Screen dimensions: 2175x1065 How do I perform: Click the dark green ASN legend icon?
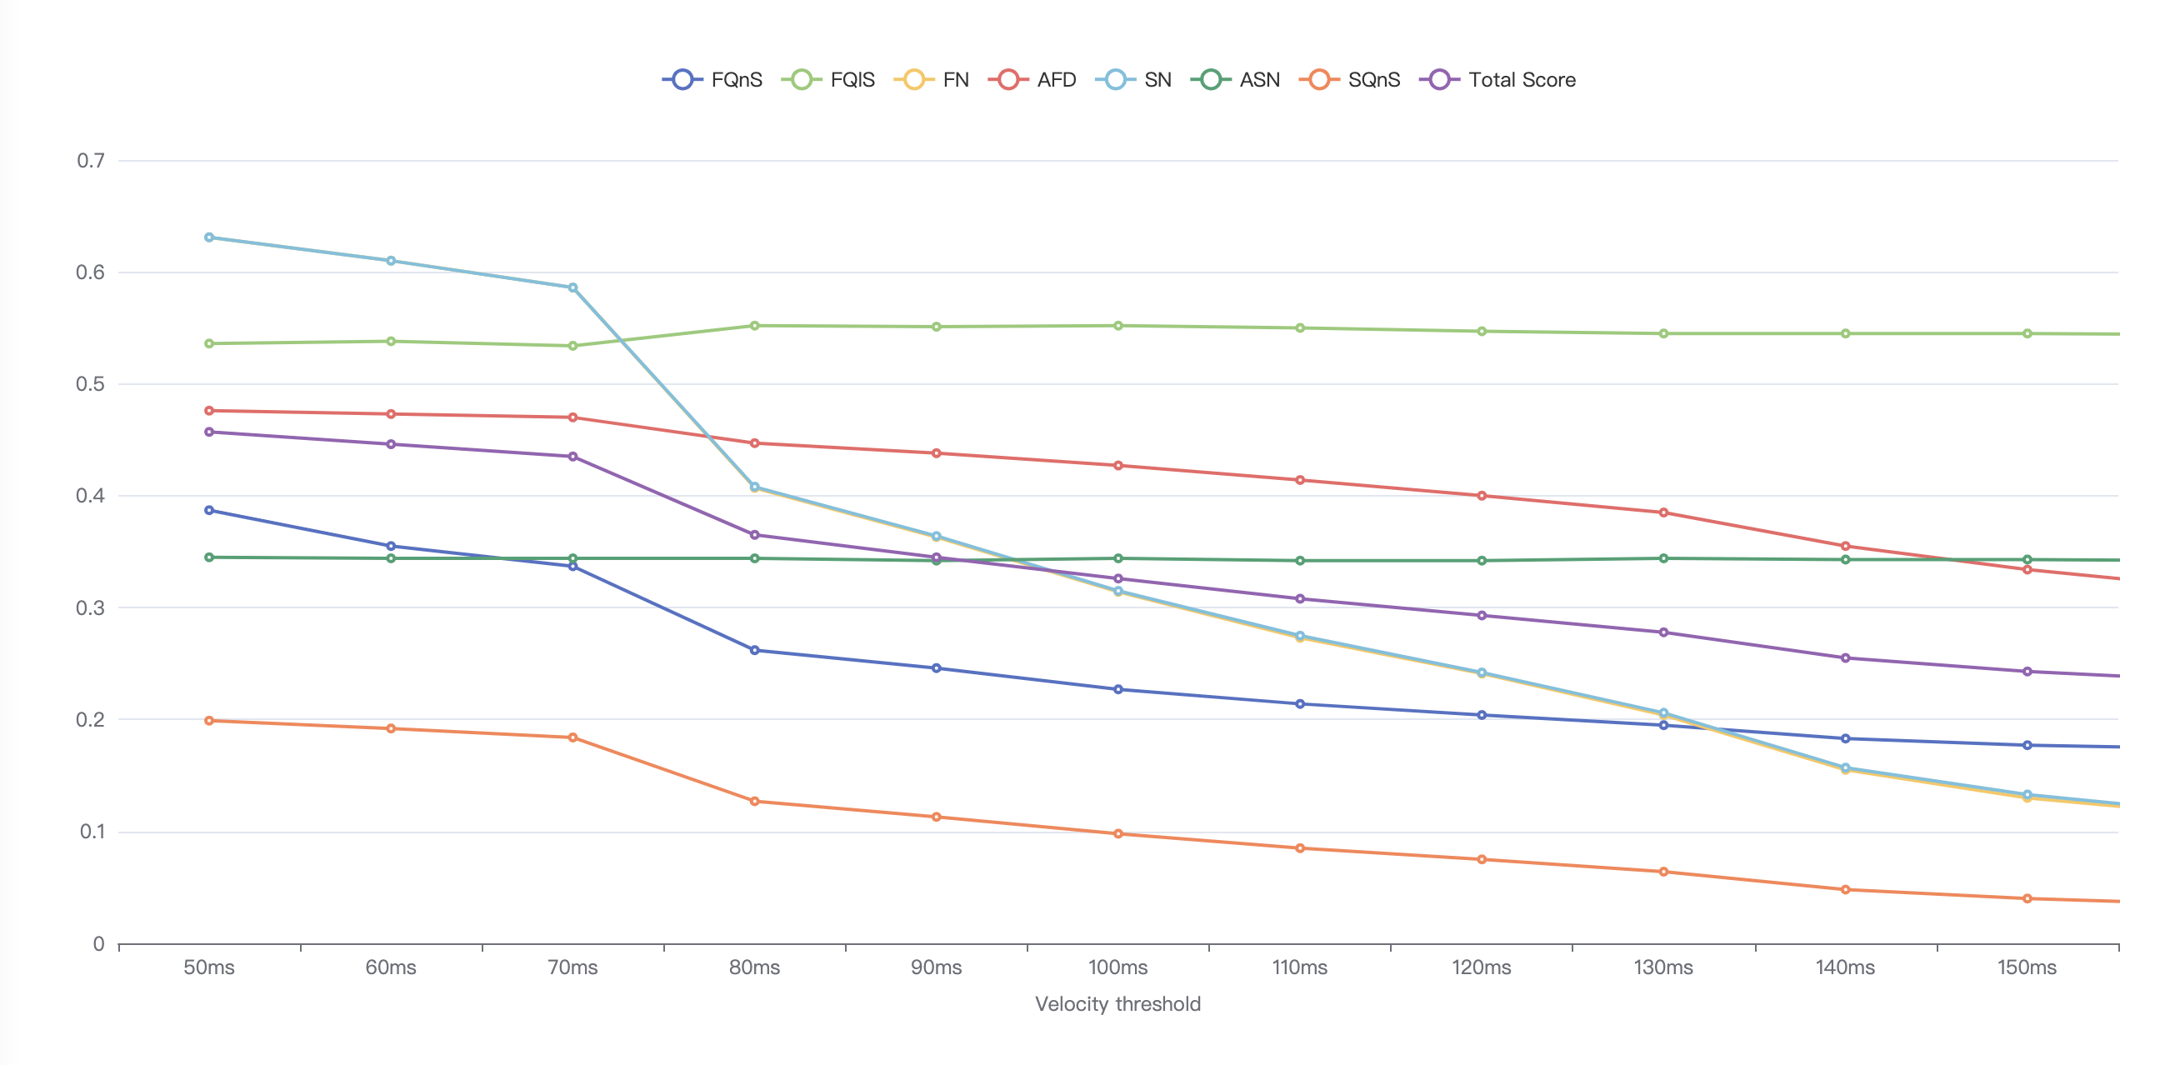point(1211,79)
